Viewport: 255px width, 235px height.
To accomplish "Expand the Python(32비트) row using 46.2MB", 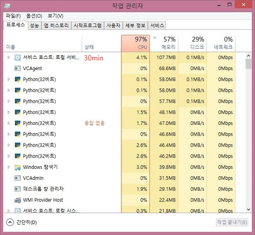I will pos(9,156).
